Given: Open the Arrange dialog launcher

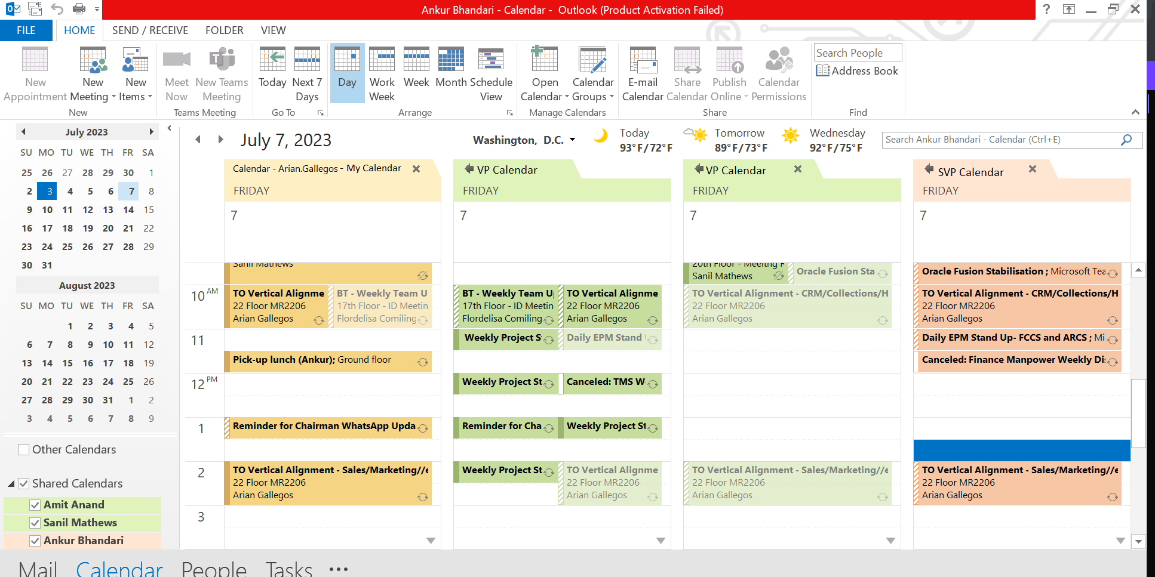Looking at the screenshot, I should [509, 113].
